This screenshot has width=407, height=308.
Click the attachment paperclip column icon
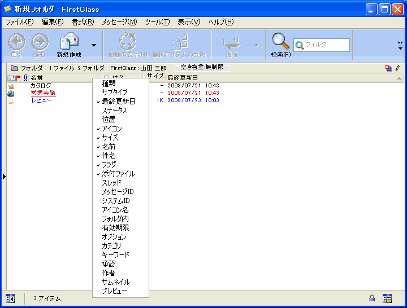25,77
